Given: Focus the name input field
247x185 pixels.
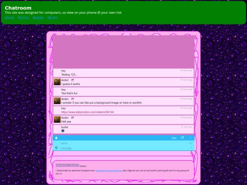Looking at the screenshot, I should [x=123, y=143].
